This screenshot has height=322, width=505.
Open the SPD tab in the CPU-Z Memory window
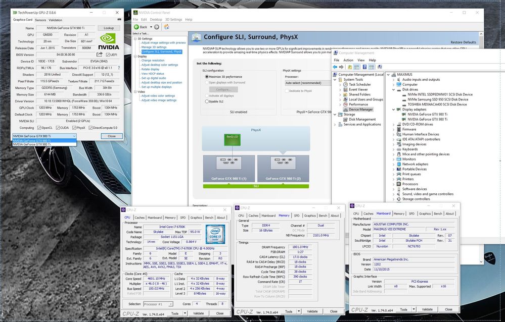297,216
